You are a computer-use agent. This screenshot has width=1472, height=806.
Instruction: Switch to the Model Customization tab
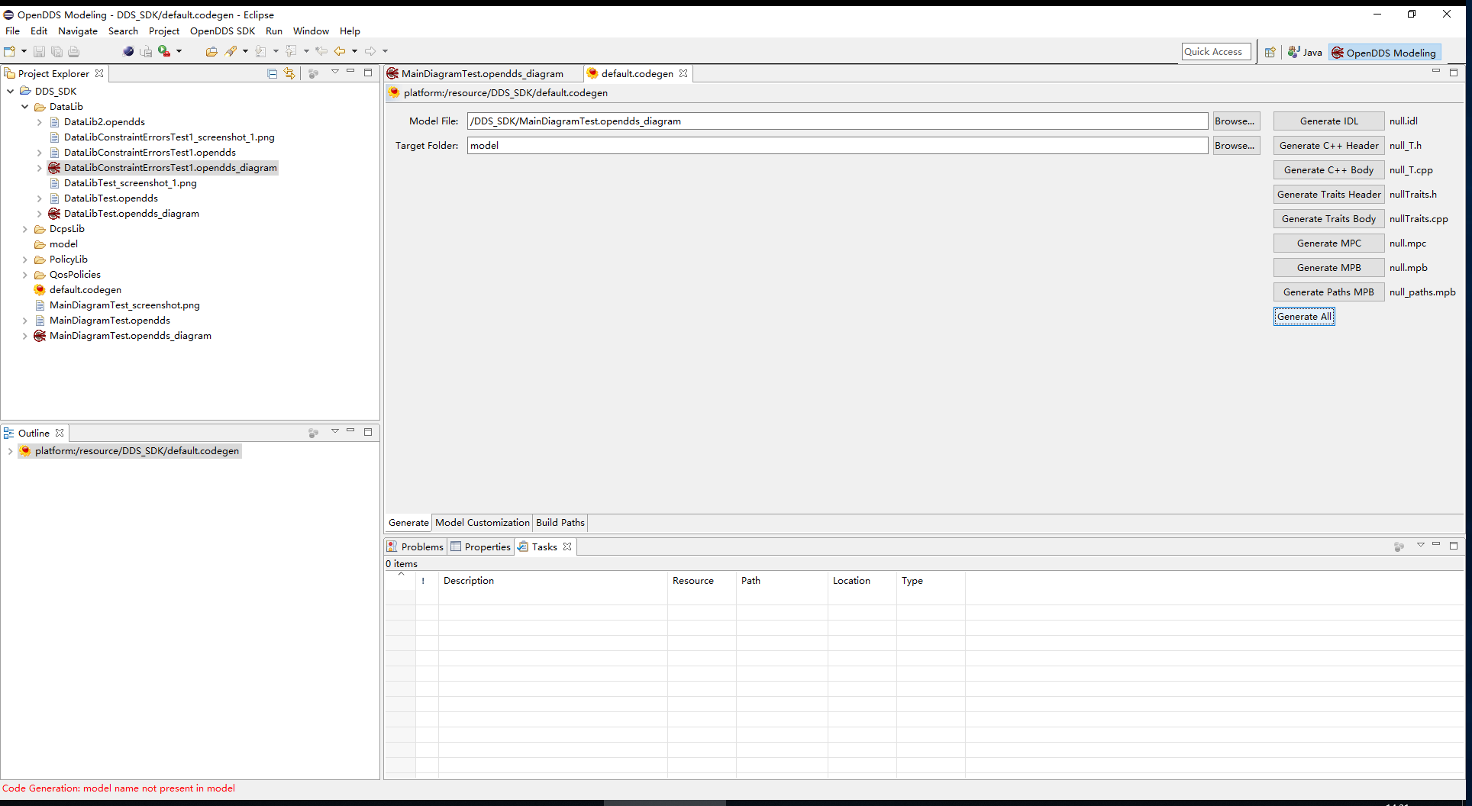pyautogui.click(x=482, y=522)
